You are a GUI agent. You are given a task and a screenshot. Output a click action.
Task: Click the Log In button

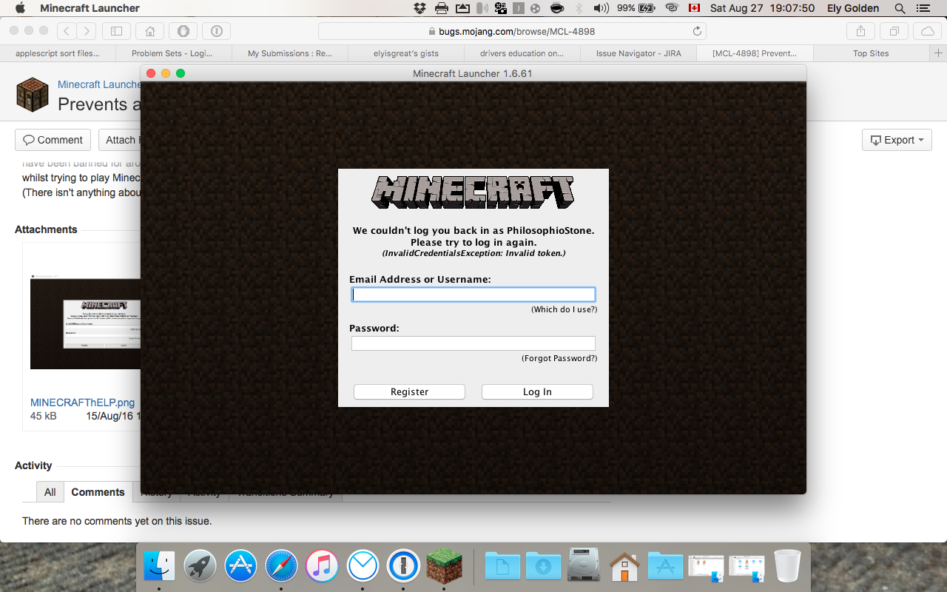[537, 391]
